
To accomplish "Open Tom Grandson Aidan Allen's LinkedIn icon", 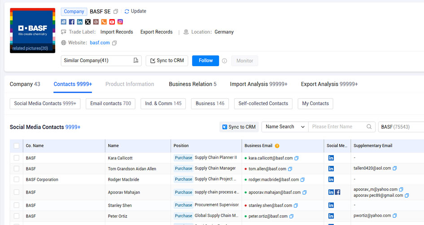I will point(331,169).
